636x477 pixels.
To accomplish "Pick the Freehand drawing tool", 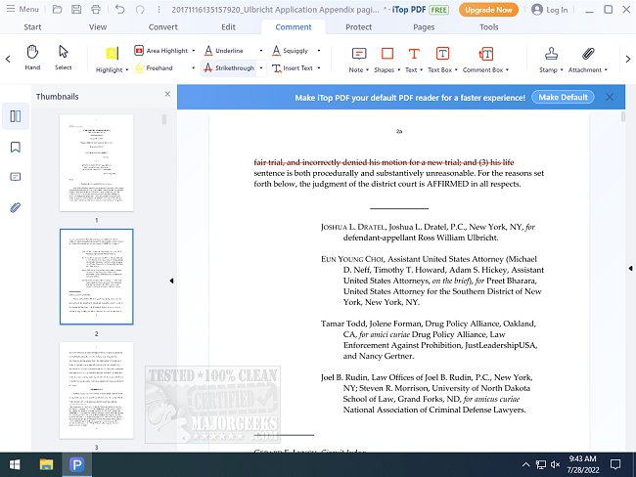I will (157, 68).
